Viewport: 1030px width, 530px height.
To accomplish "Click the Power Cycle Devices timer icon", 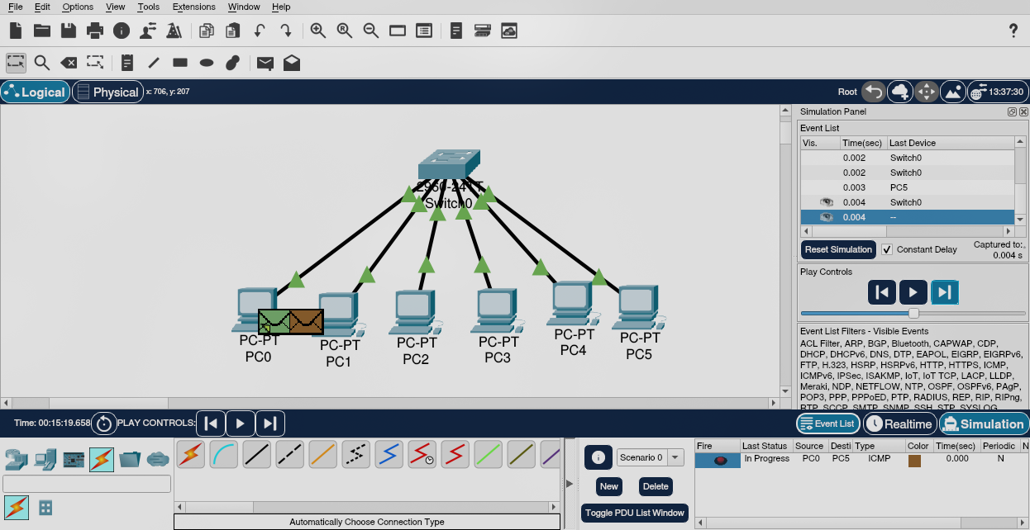I will click(x=104, y=424).
